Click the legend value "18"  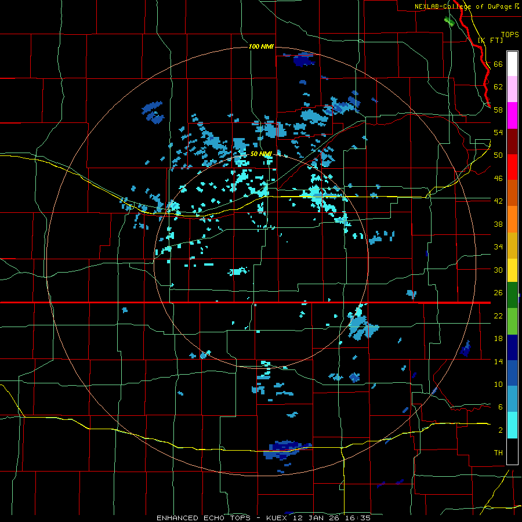(498, 339)
